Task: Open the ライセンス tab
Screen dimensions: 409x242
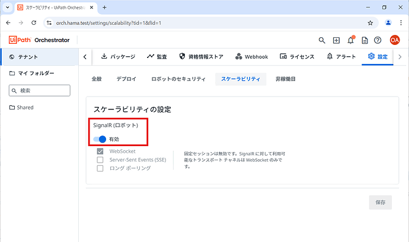Action: tap(297, 57)
